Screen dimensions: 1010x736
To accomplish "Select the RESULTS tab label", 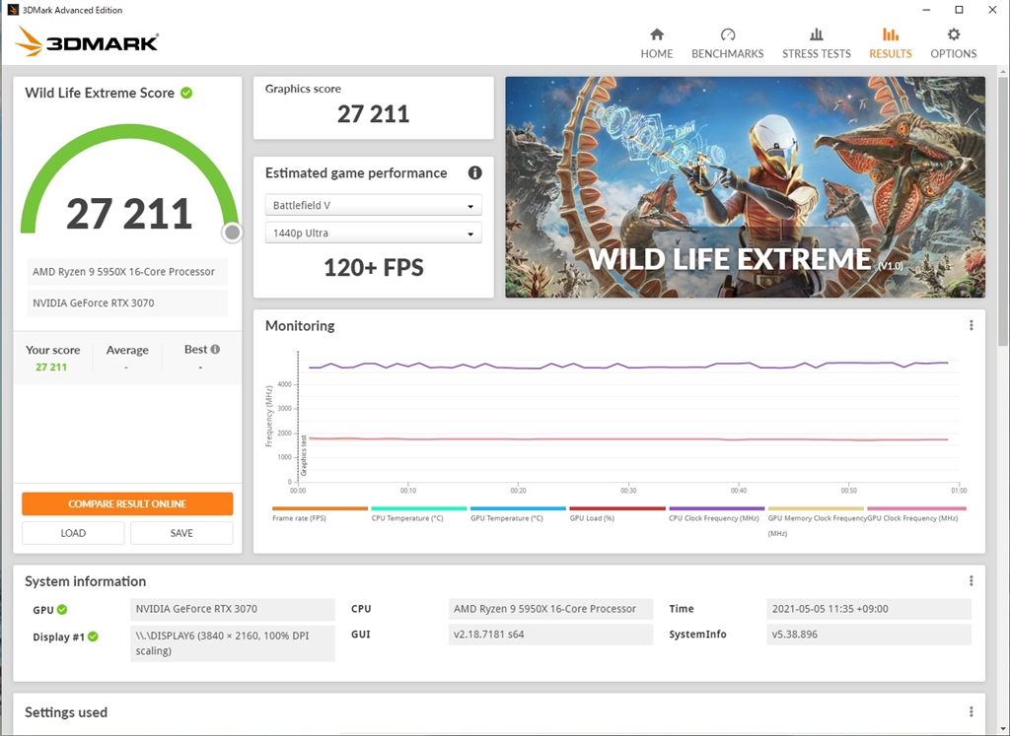I will point(891,53).
